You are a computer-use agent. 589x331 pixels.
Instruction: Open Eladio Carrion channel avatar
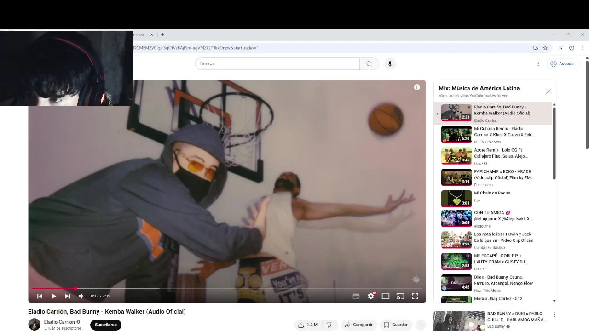pos(34,325)
